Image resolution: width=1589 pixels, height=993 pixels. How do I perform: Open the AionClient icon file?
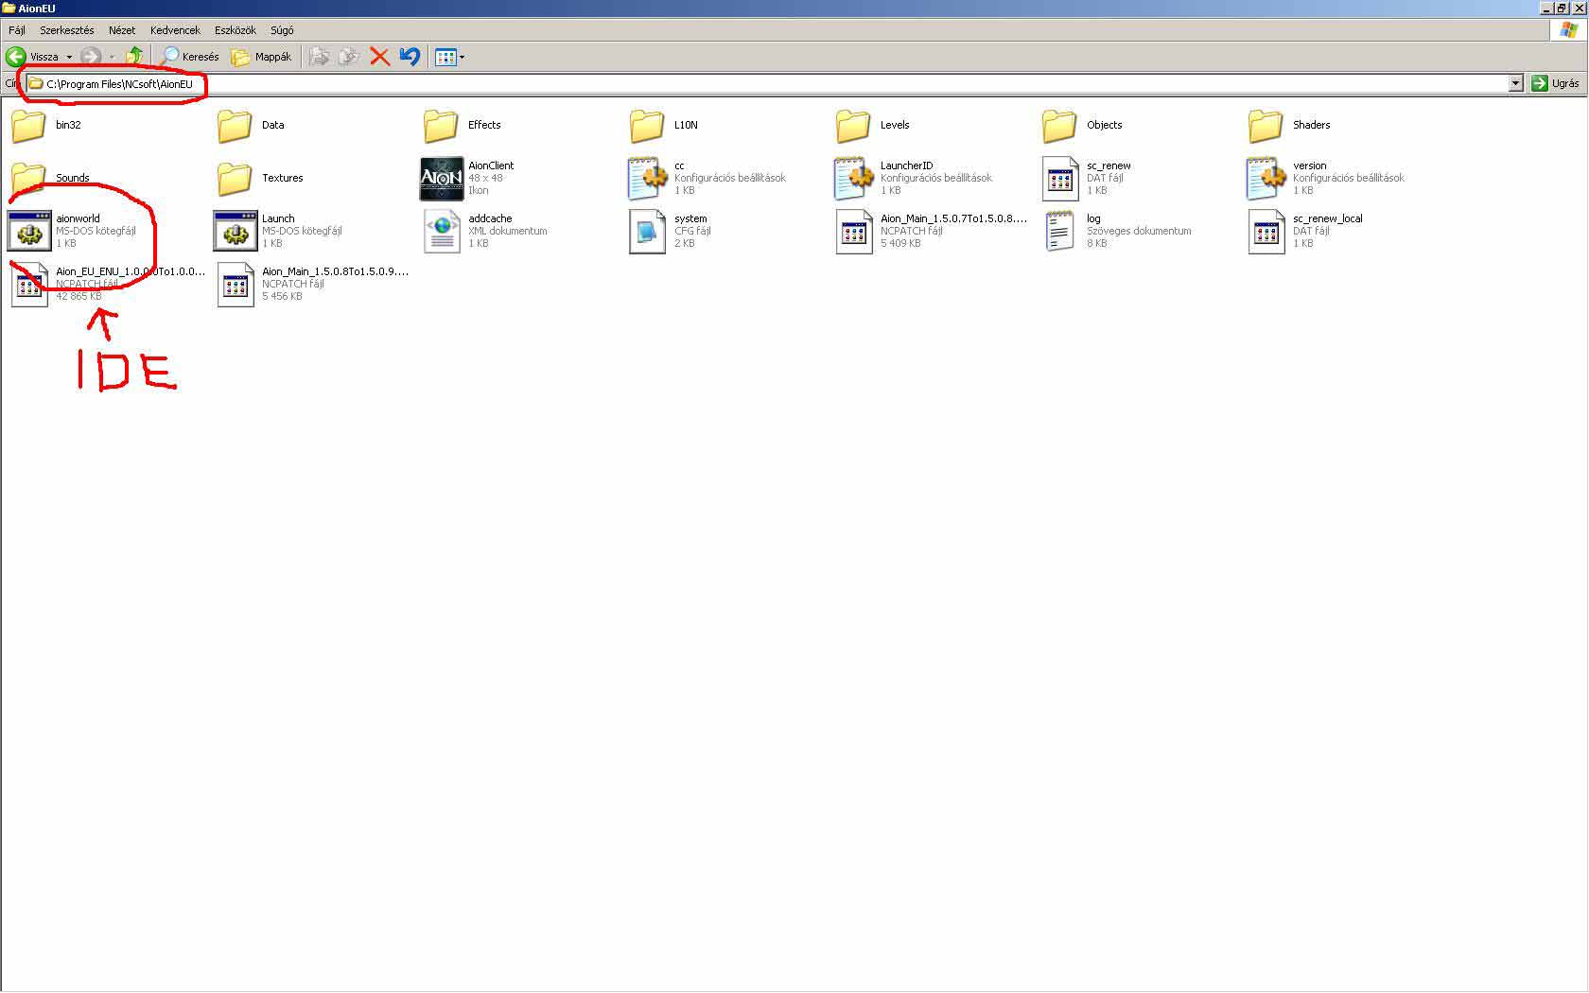[442, 178]
